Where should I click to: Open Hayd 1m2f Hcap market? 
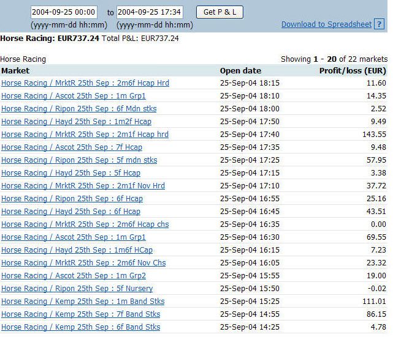coord(77,122)
